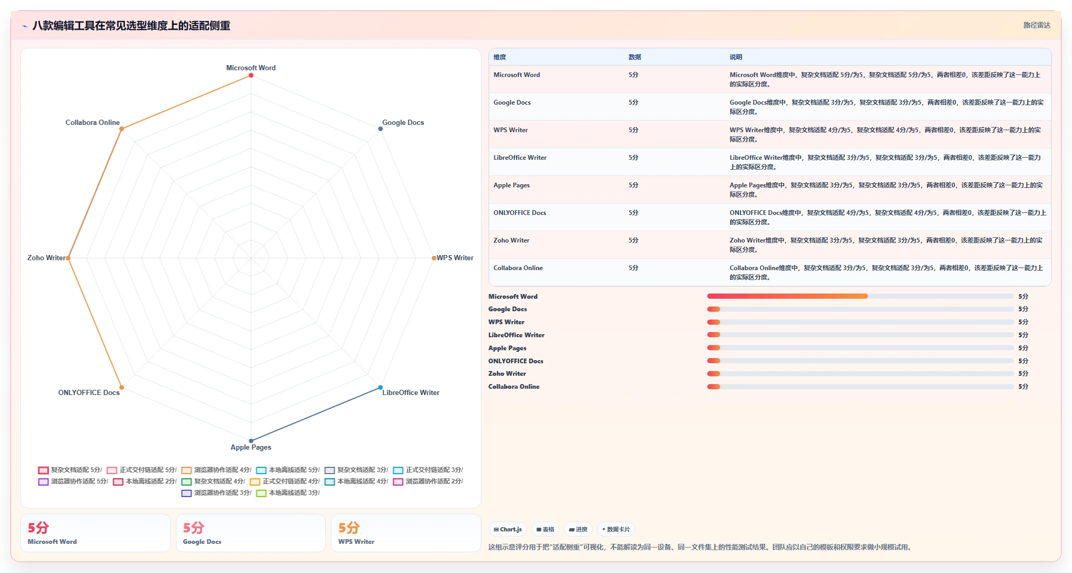Toggle legend entry 本地离线适配 5分
1072x573 pixels.
(288, 470)
